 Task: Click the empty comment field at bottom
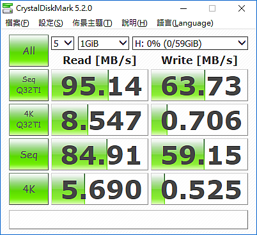[128, 220]
